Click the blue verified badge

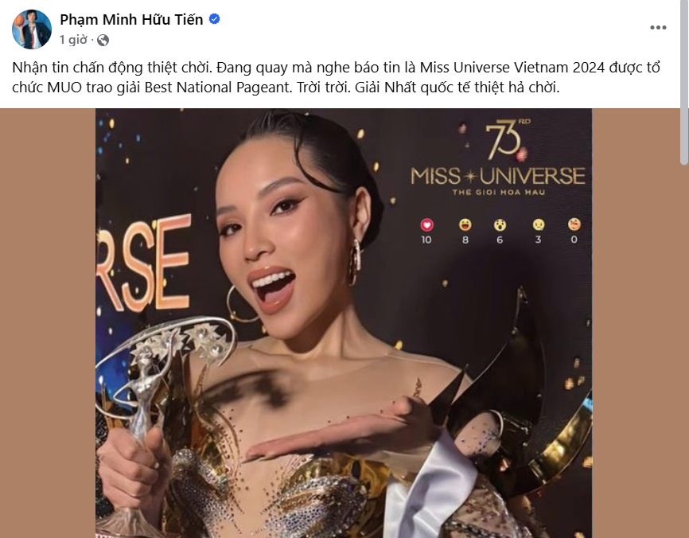pyautogui.click(x=215, y=19)
